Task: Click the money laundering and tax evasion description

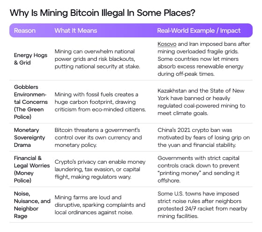Action: (x=100, y=169)
